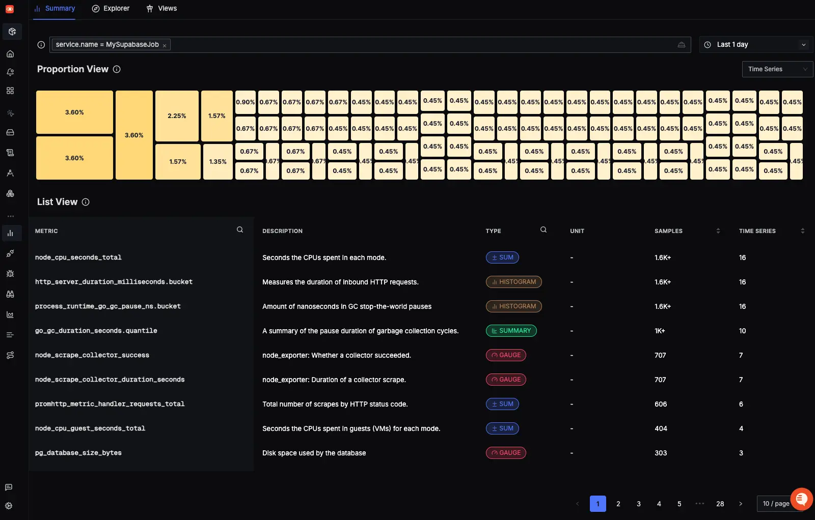The image size is (815, 520).
Task: Switch to the Views tab
Action: pos(161,9)
